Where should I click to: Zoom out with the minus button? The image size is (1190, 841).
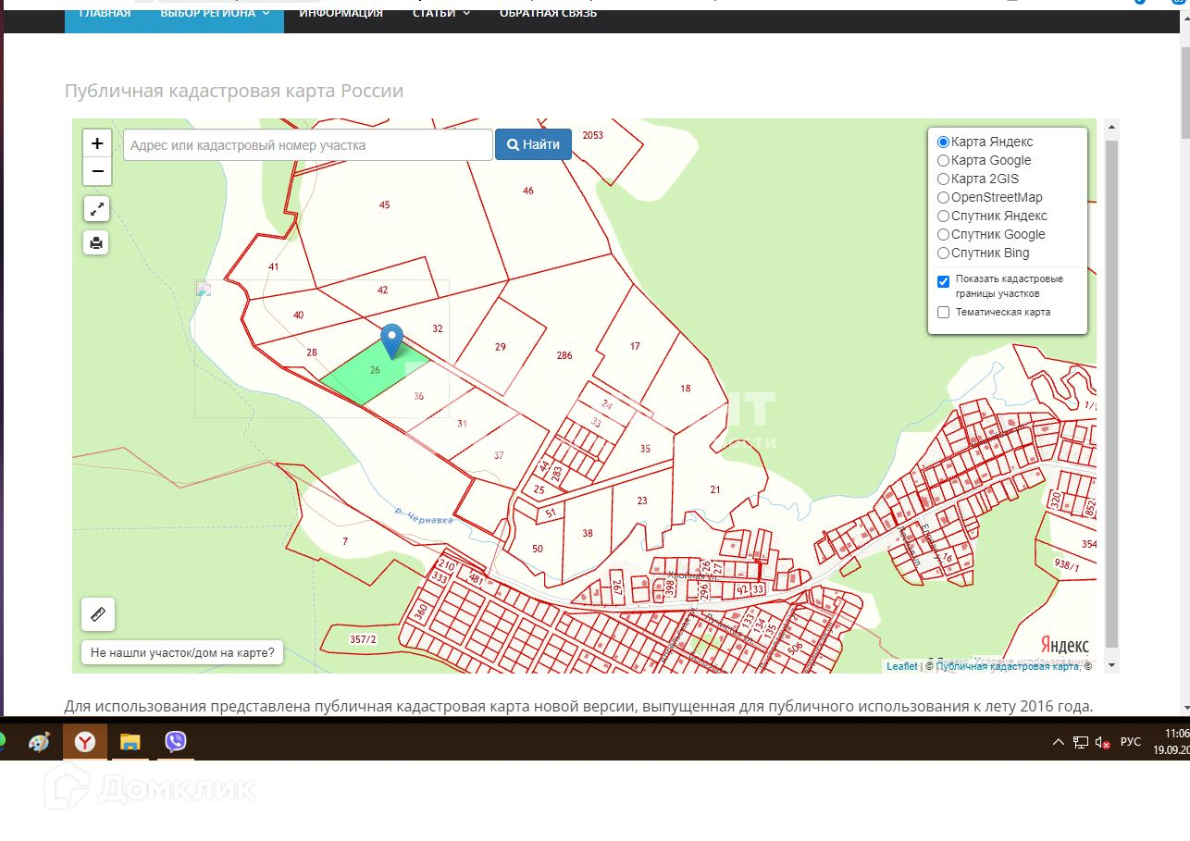[x=97, y=171]
